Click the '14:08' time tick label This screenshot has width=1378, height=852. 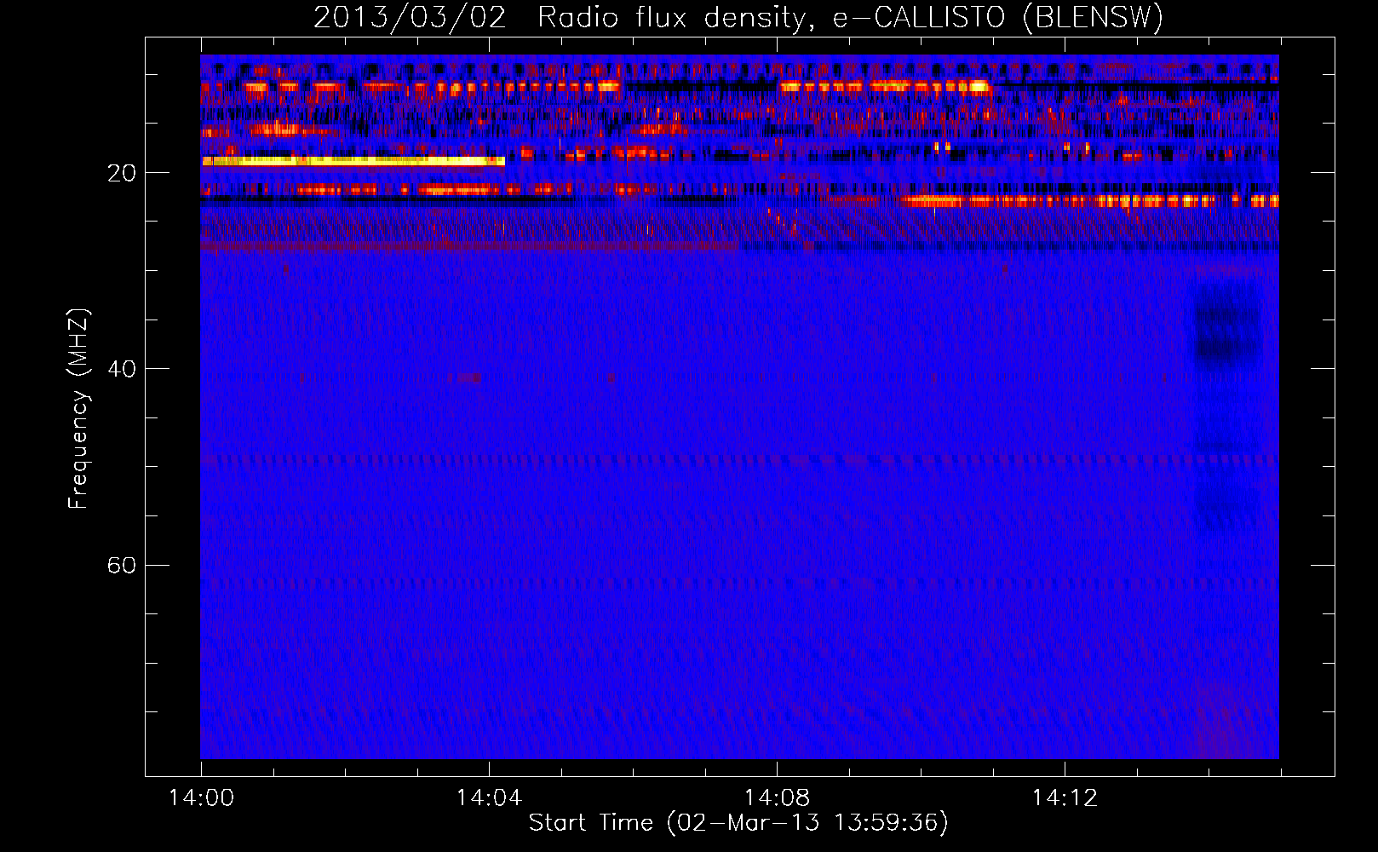tap(777, 797)
